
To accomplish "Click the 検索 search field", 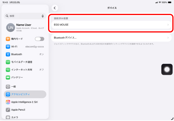I will (x=25, y=16).
